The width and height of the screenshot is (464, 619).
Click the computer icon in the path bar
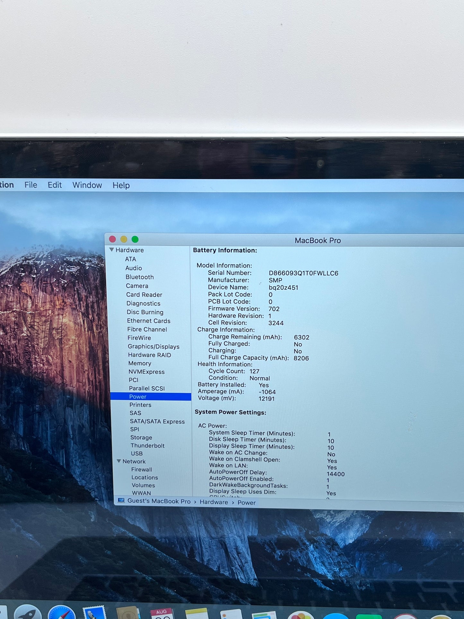tap(121, 500)
